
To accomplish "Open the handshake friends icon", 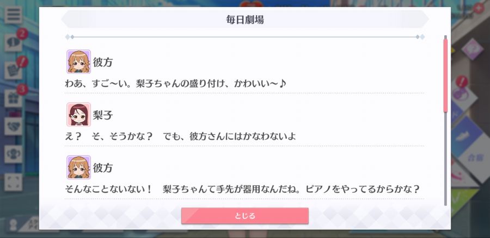I will click(x=13, y=126).
